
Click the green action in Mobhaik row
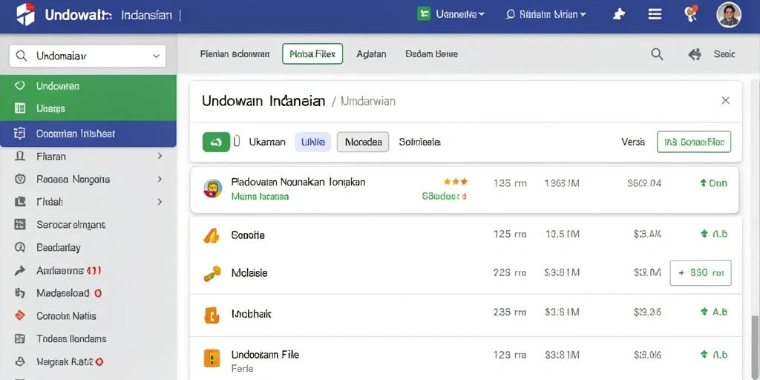714,312
